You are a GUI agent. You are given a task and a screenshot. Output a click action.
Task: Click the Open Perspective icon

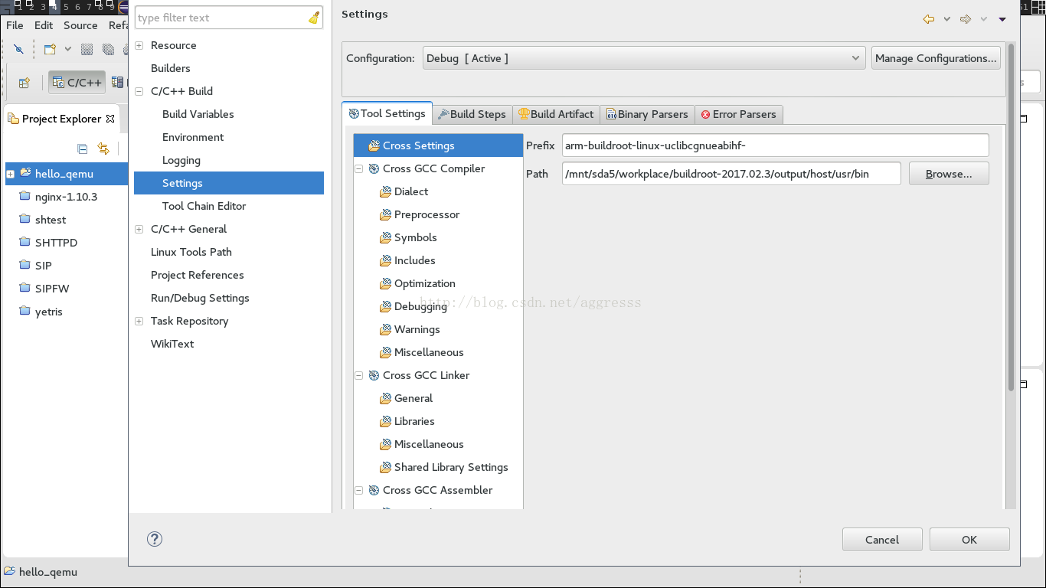click(x=24, y=83)
